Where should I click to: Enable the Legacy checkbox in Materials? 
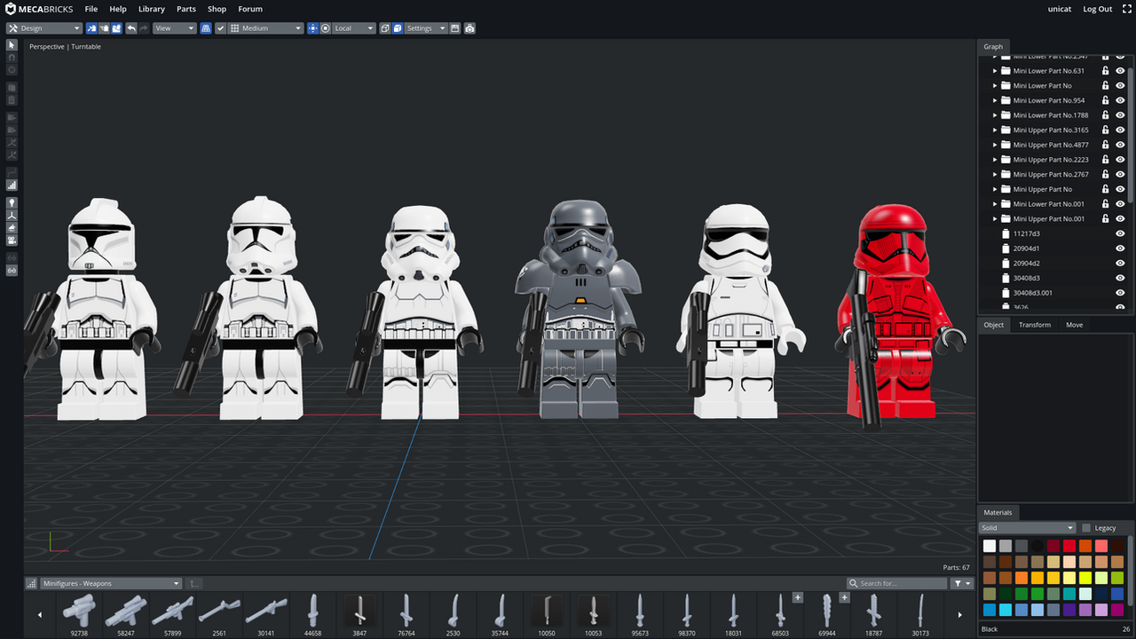point(1086,528)
